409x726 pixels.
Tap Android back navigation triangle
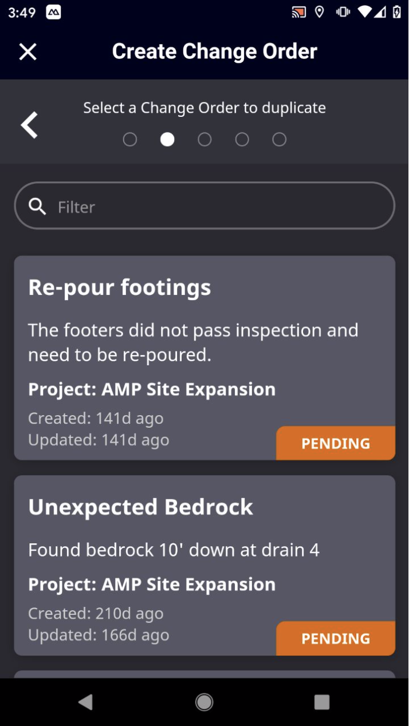(86, 702)
